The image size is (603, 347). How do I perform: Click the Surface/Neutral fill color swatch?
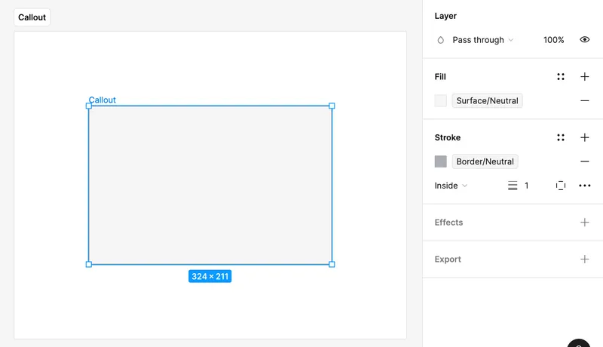point(441,100)
